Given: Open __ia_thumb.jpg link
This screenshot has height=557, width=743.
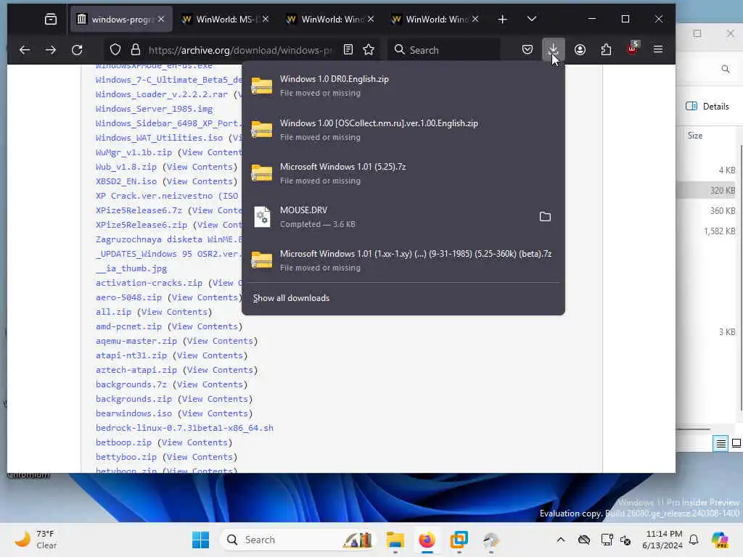Looking at the screenshot, I should click(x=131, y=268).
